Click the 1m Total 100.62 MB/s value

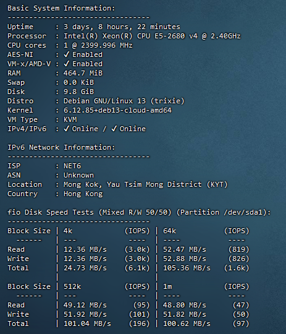pos(187,323)
